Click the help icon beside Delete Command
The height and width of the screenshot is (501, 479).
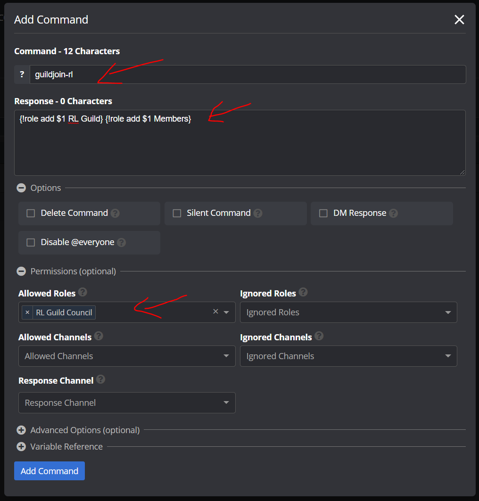click(115, 213)
